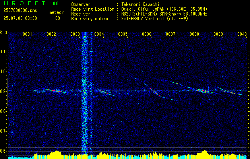This screenshot has width=250, height=159.
Task: Click the HROFFT title text
Action: click(x=24, y=3)
